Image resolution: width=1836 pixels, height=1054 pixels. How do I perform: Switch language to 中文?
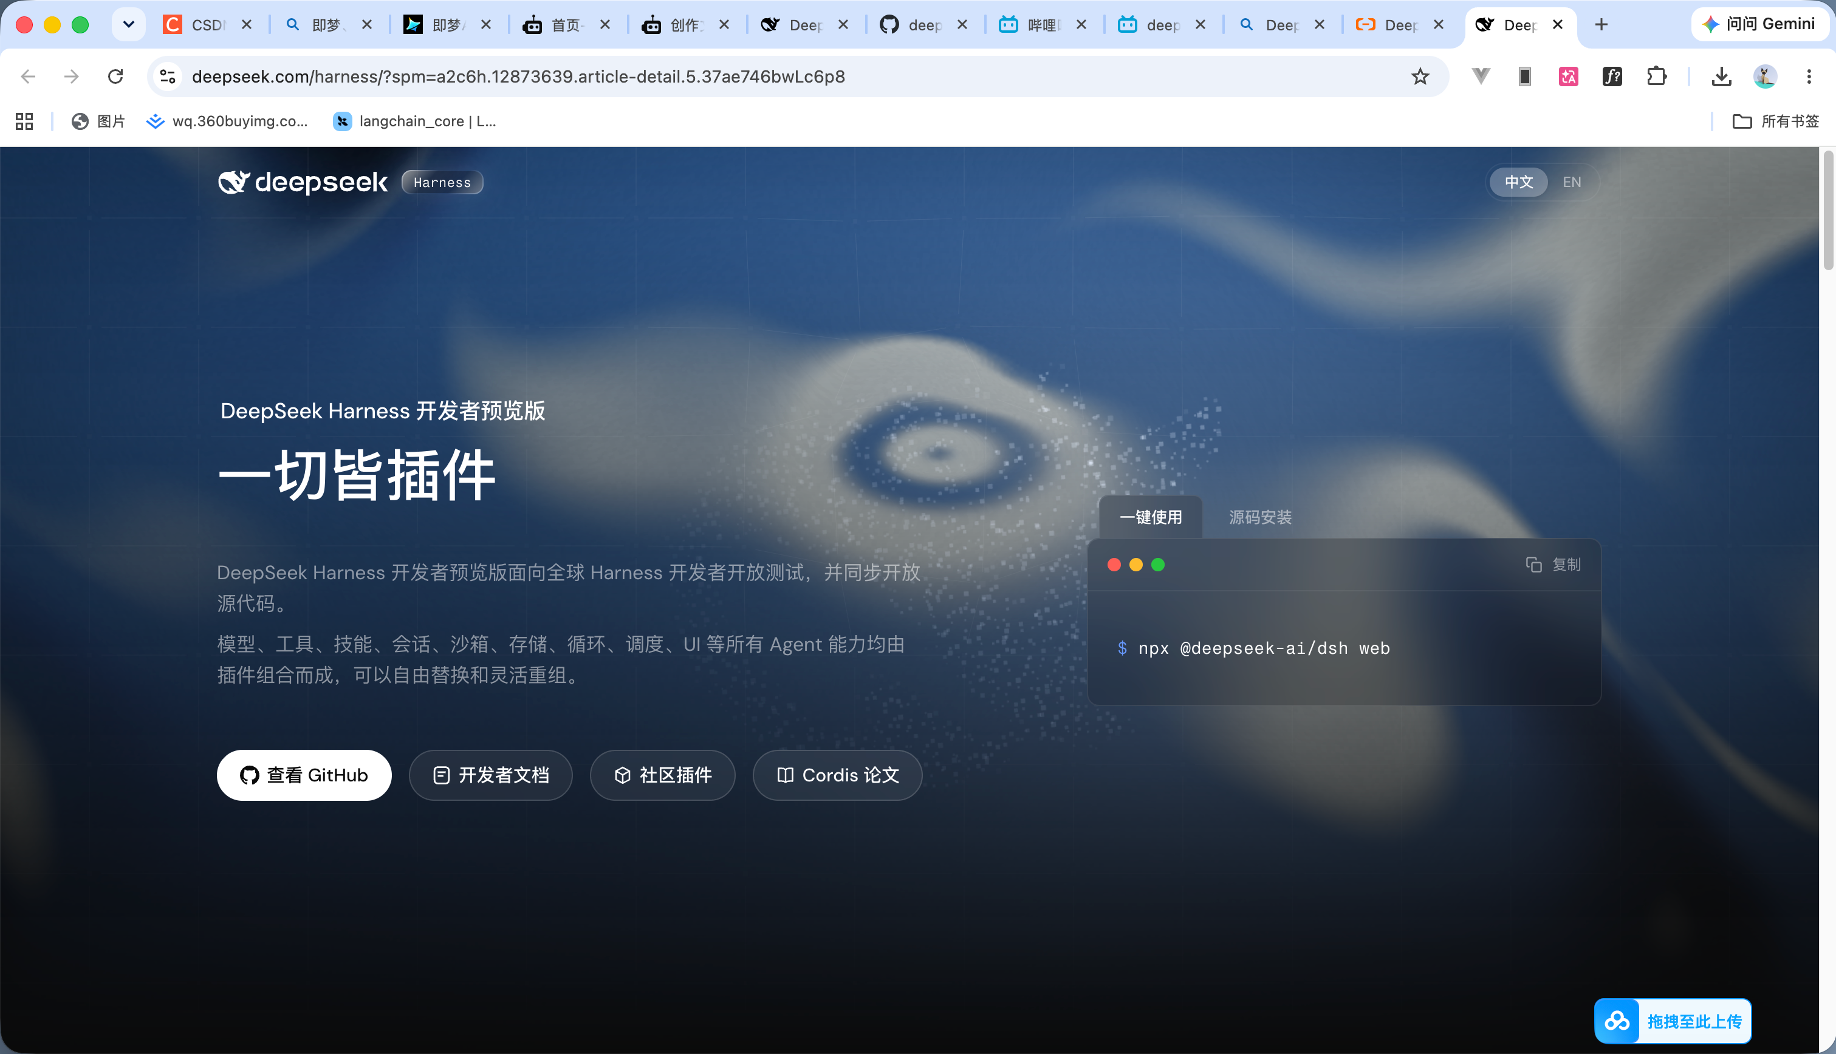[x=1518, y=182]
